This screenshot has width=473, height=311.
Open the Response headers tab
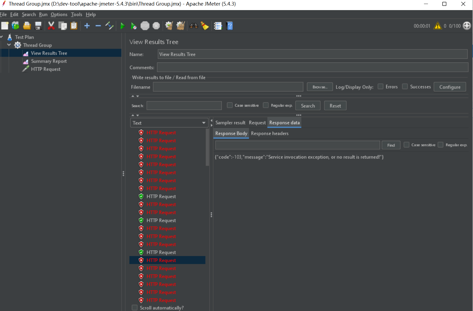pos(269,134)
